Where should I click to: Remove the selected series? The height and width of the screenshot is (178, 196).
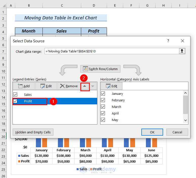tap(69, 86)
